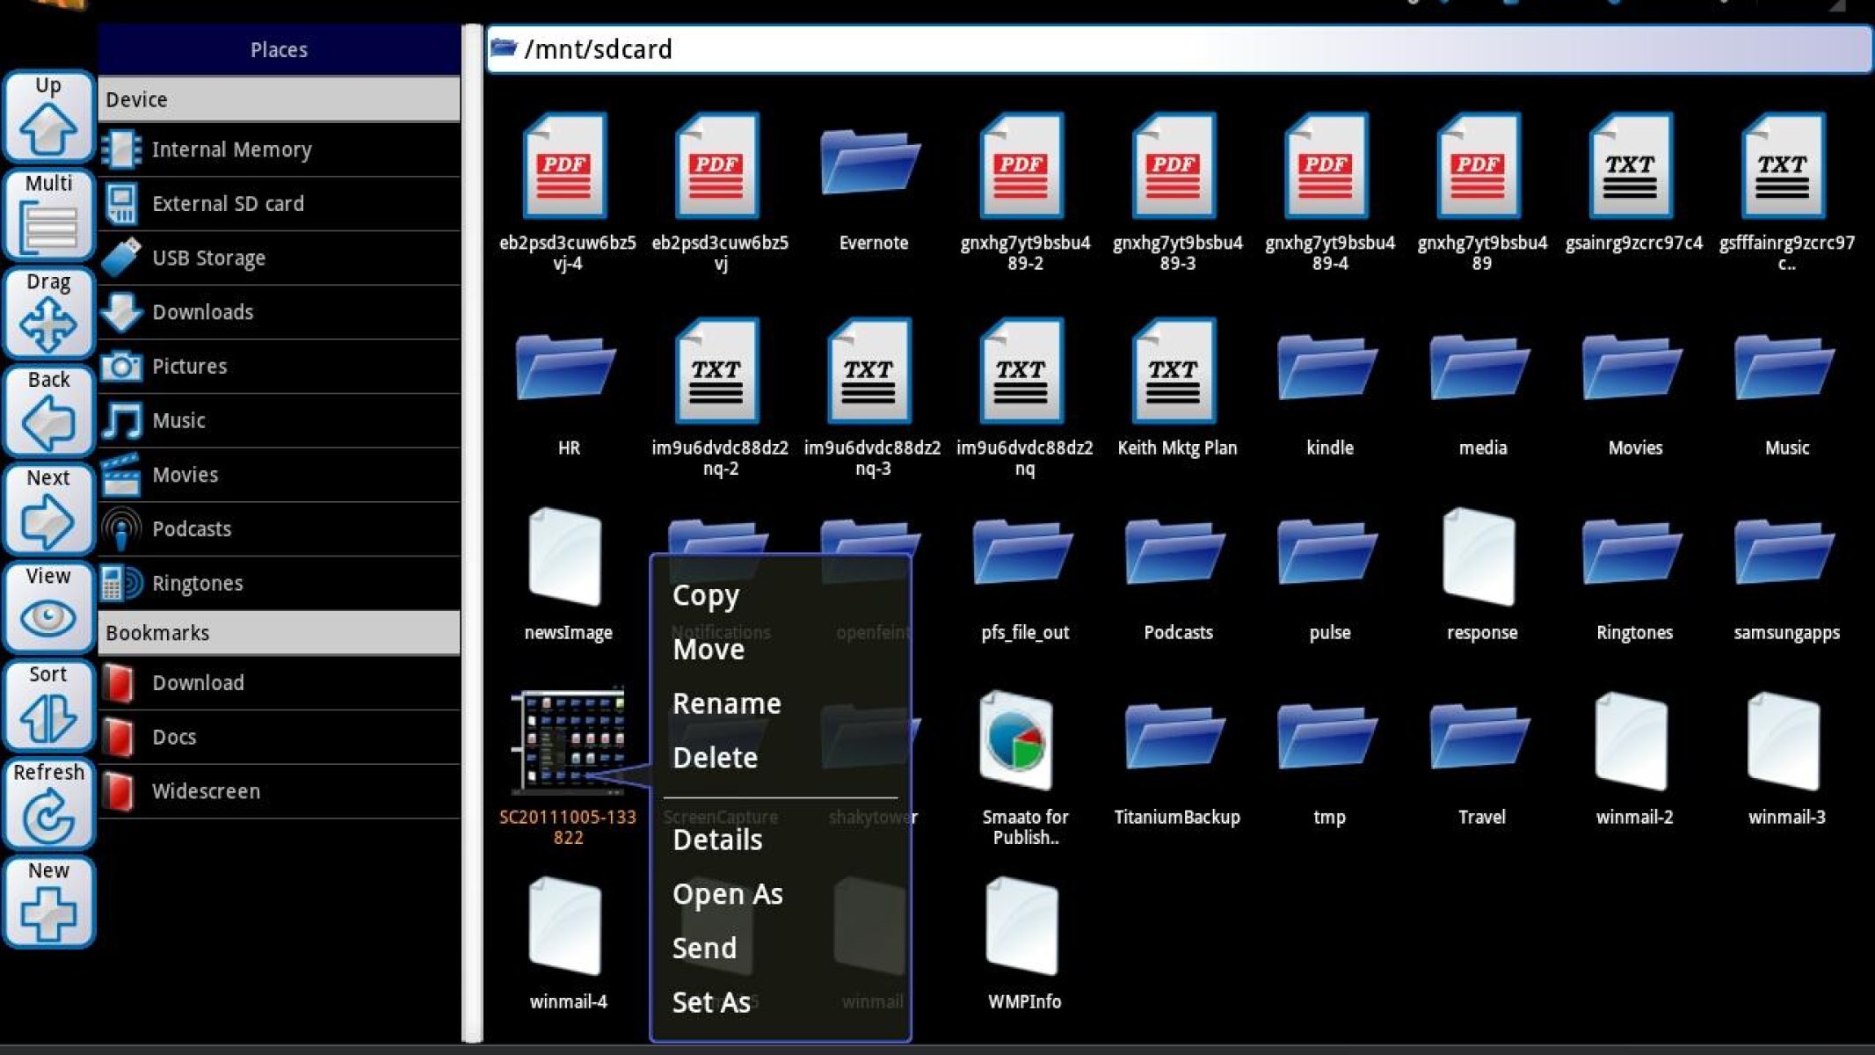Select the SC20111005-133822 screenshot thumbnail

coord(568,743)
